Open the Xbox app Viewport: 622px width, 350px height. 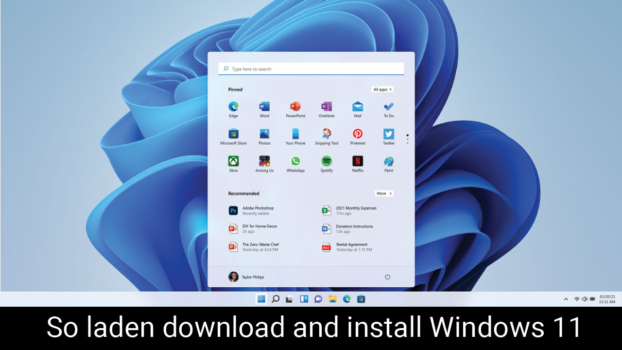pos(233,164)
